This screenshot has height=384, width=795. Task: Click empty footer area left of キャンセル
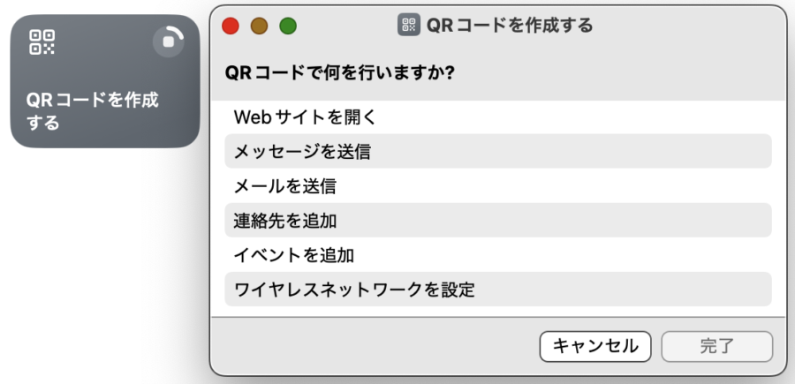tap(371, 346)
